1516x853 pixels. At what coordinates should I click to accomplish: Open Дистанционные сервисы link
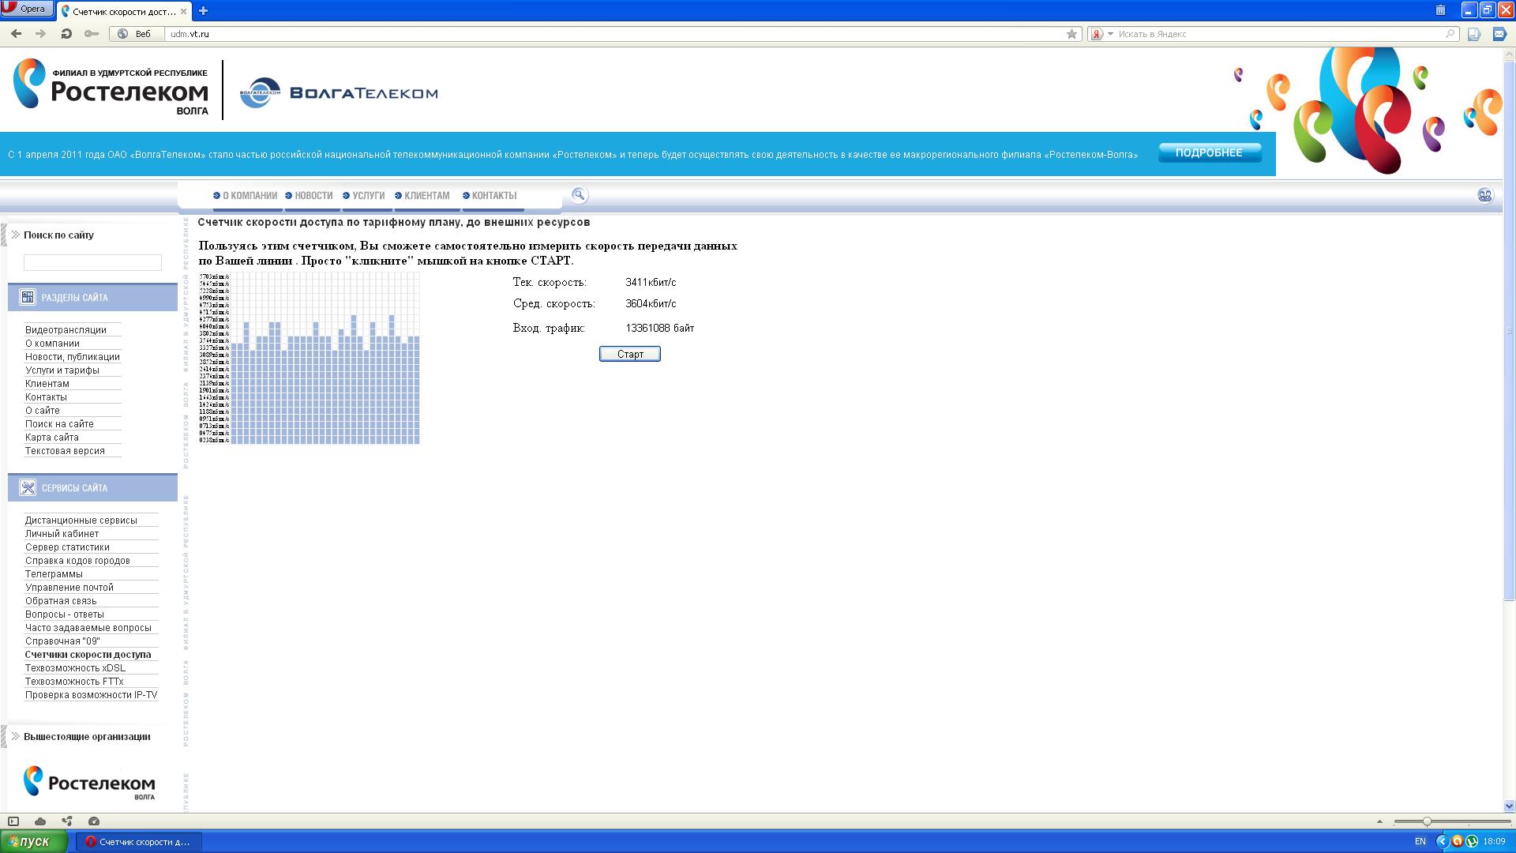point(81,520)
